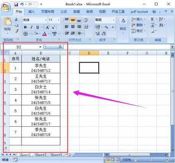Align text right
This screenshot has height=163, width=175.
pos(79,27)
